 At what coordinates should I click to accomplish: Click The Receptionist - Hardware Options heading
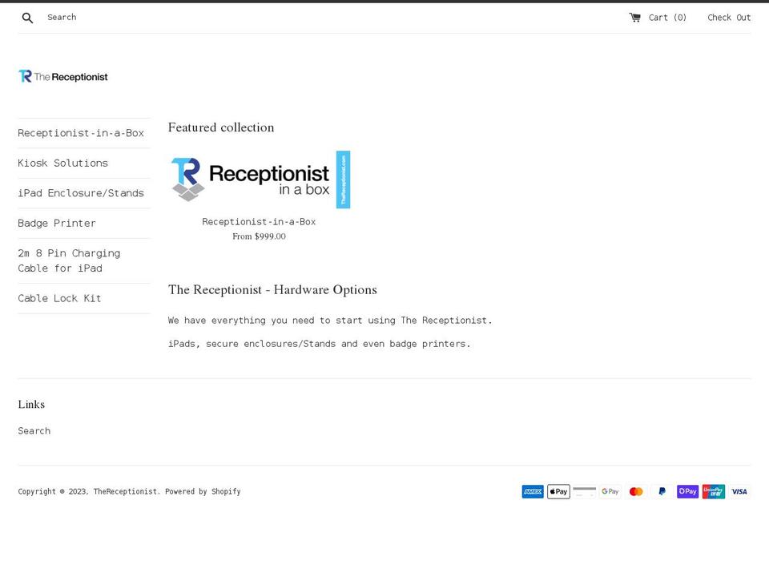tap(272, 290)
